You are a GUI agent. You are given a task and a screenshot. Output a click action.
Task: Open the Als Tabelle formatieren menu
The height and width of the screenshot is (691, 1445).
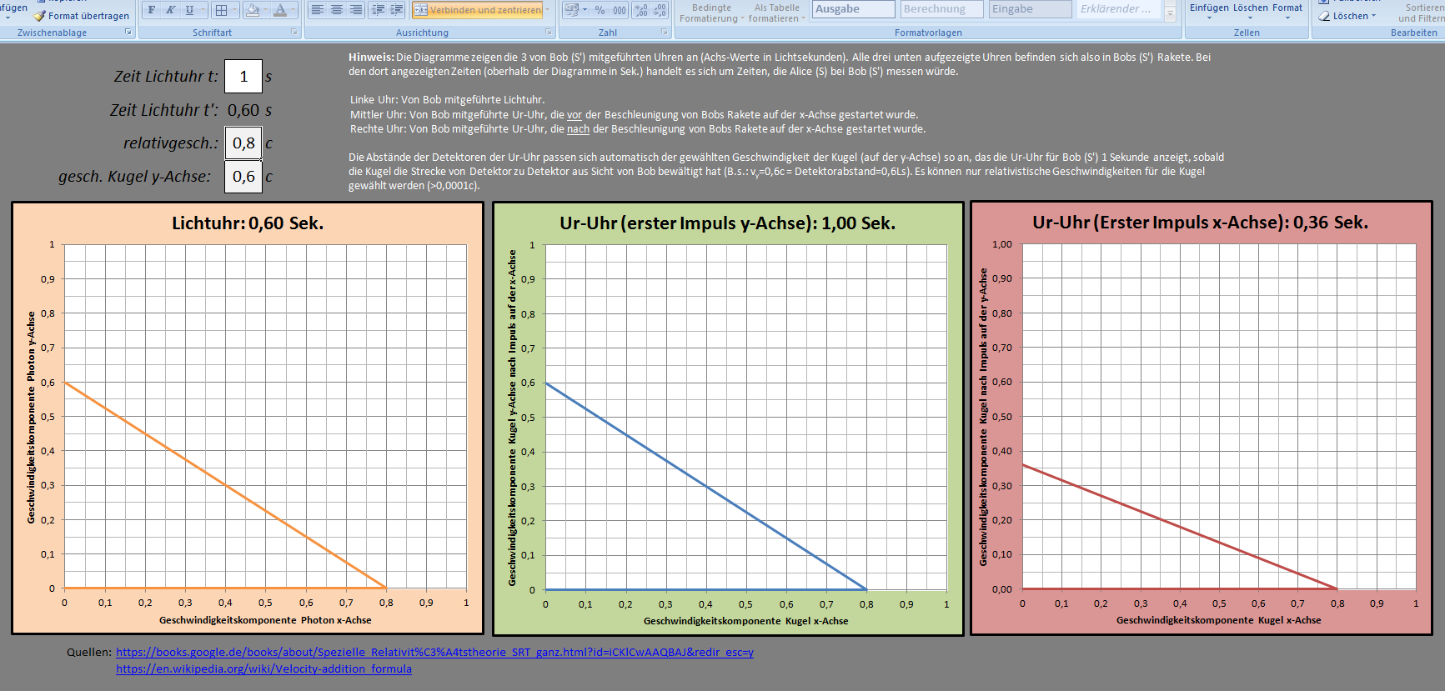click(x=777, y=13)
